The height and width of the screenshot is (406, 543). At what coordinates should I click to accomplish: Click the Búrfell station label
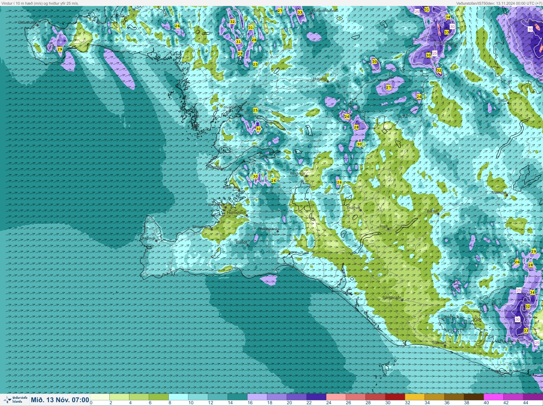(432, 211)
